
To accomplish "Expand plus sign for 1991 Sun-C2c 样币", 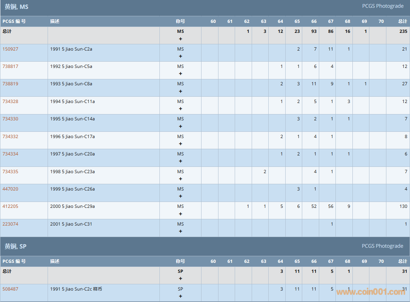I will tap(180, 296).
